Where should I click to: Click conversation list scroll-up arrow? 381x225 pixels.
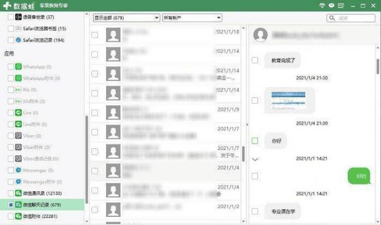coord(243,28)
